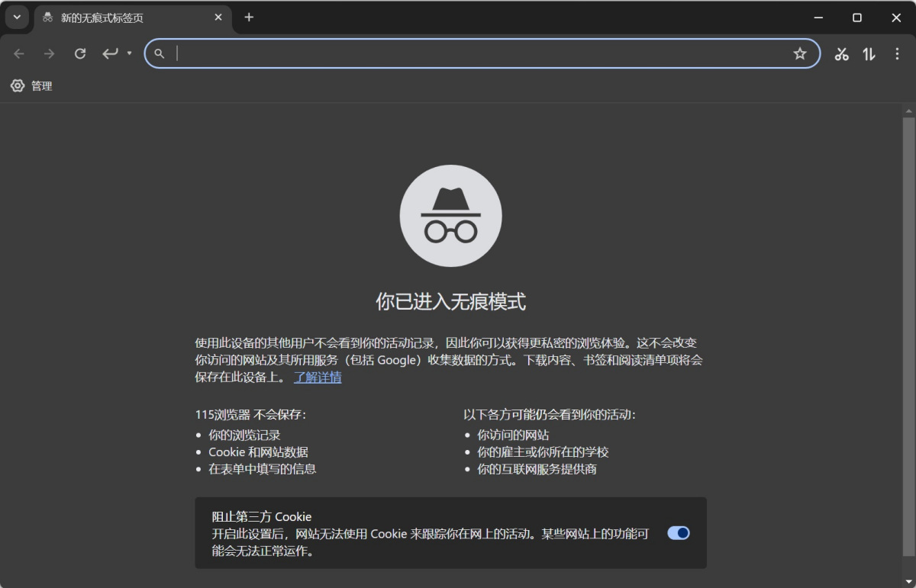Open the scissors screenshot tool
Image resolution: width=916 pixels, height=588 pixels.
pos(841,53)
